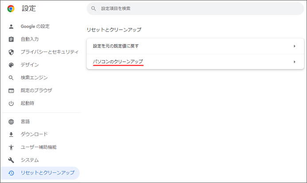Click the search magnifier in the search bar
The image size is (307, 183).
coord(94,8)
